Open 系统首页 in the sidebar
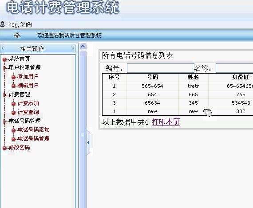The image size is (253, 208). coord(19,59)
